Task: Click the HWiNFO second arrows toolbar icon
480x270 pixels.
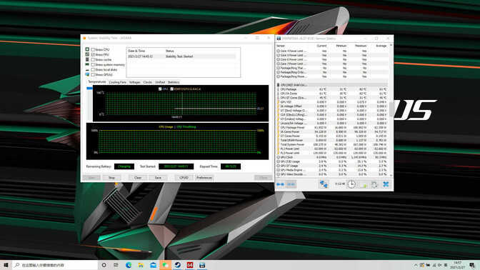Action: tap(291, 184)
